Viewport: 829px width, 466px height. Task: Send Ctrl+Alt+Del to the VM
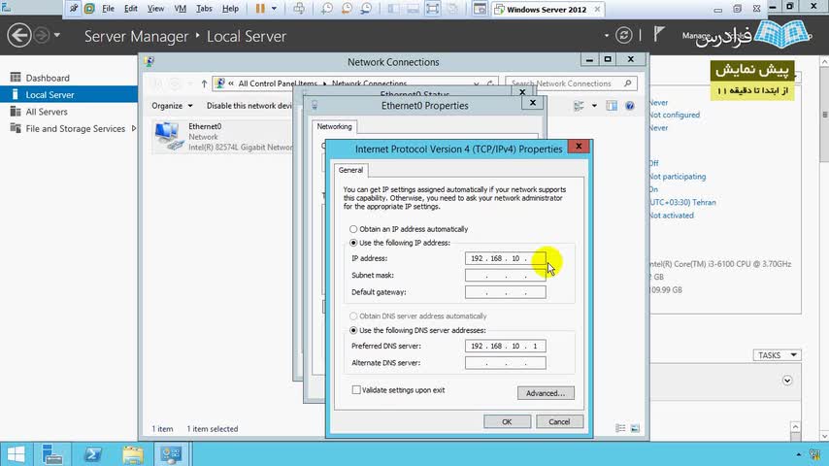coord(299,9)
